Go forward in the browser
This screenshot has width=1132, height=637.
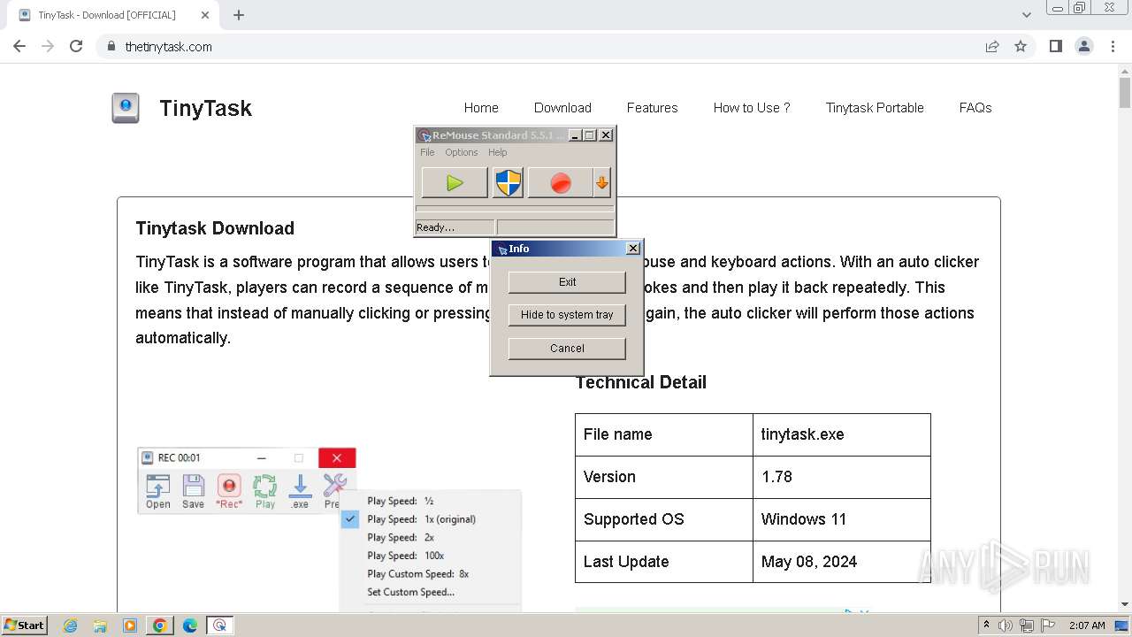tap(48, 46)
